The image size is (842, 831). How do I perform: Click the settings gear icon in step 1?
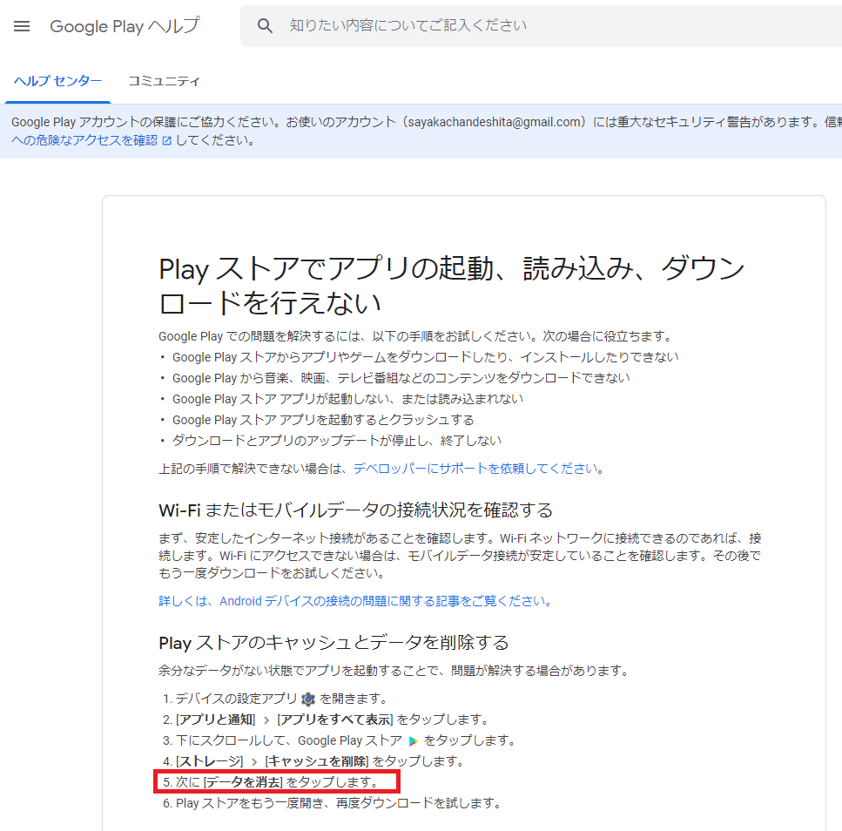click(308, 699)
